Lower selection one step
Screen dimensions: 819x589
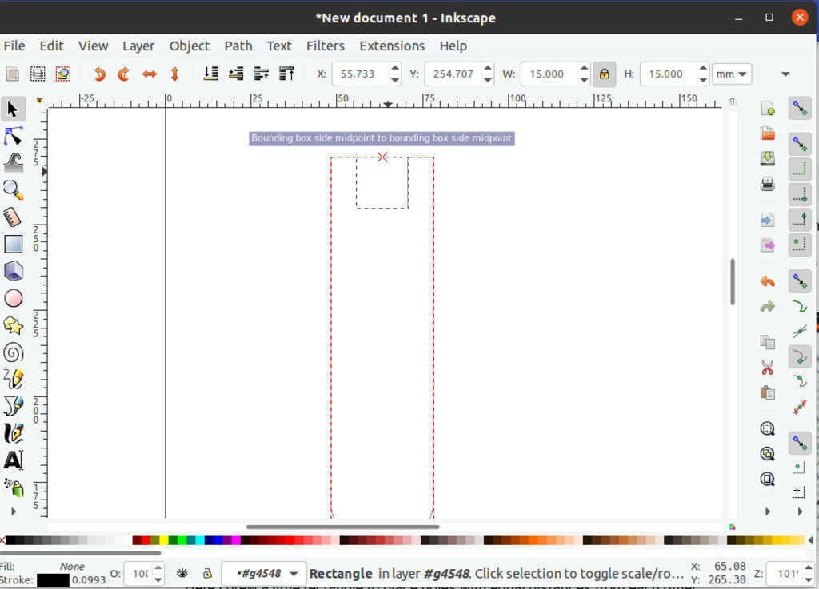pos(236,74)
